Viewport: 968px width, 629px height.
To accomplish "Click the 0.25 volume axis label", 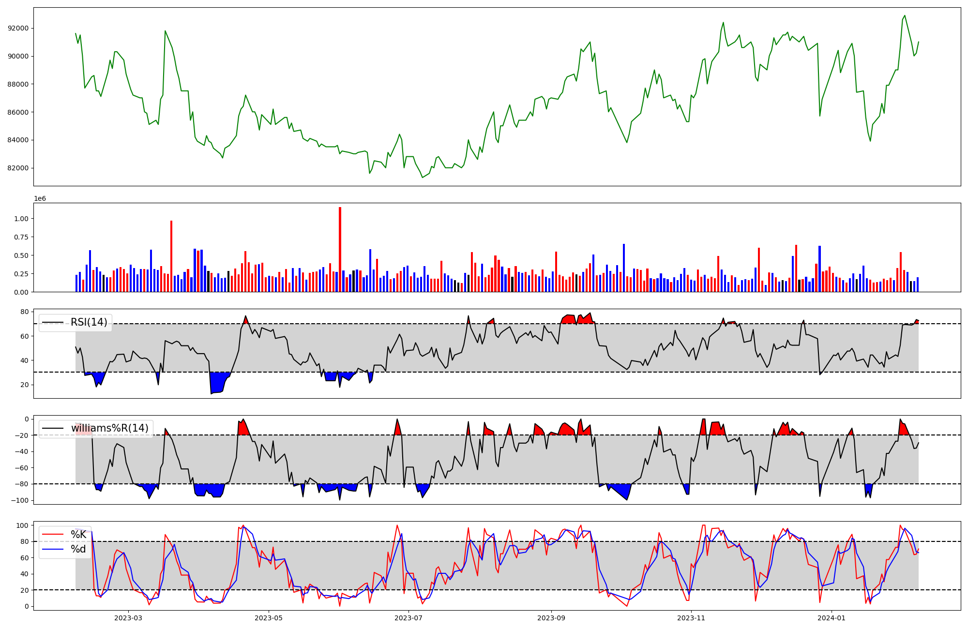I will click(x=21, y=274).
